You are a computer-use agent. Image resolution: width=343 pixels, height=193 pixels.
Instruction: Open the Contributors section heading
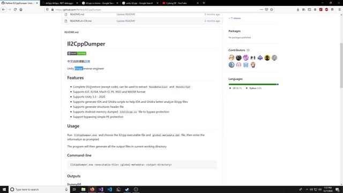237,50
